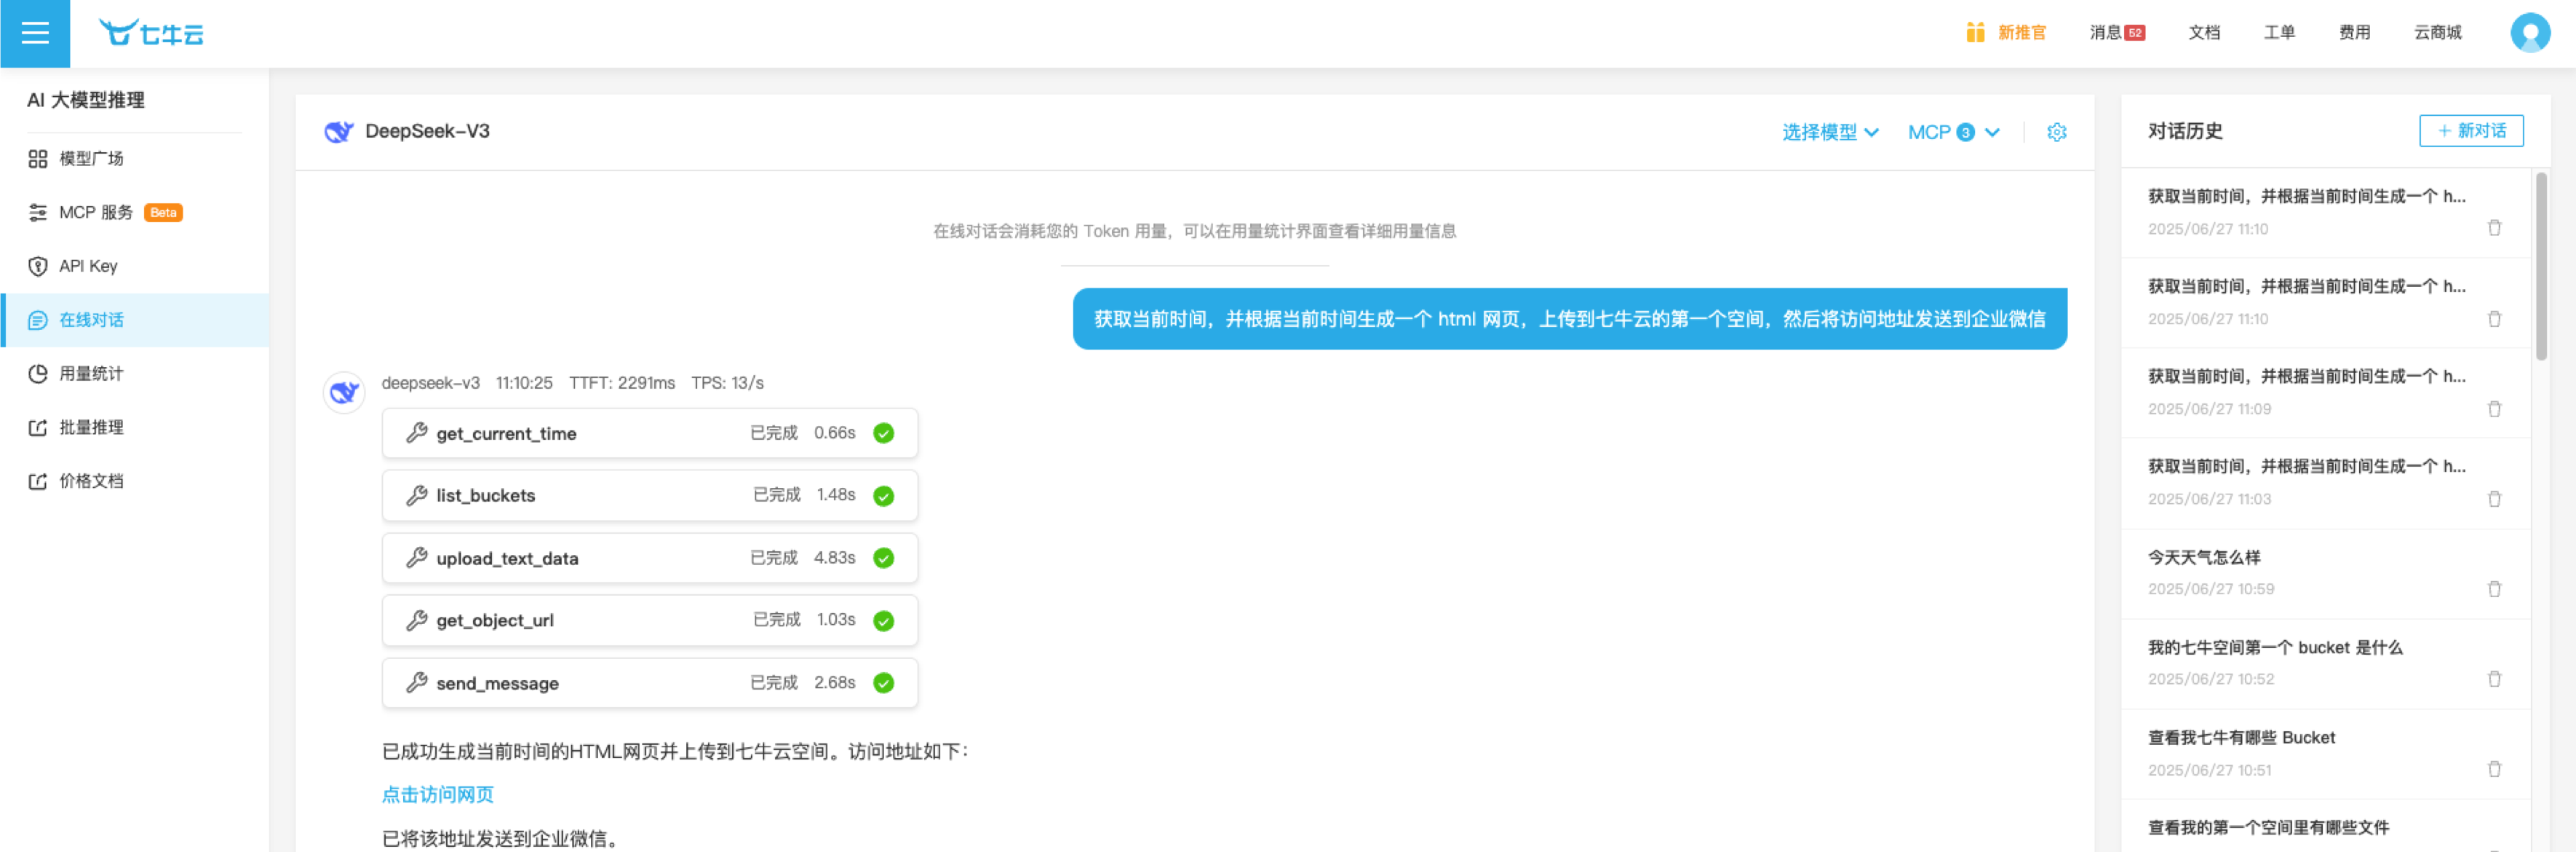Delete the 11:09 history conversation
Screen dimensions: 2576x852
click(2494, 409)
